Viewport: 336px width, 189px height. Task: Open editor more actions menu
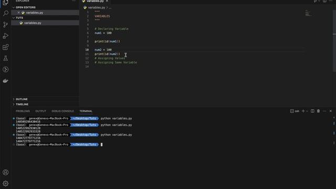(331, 1)
